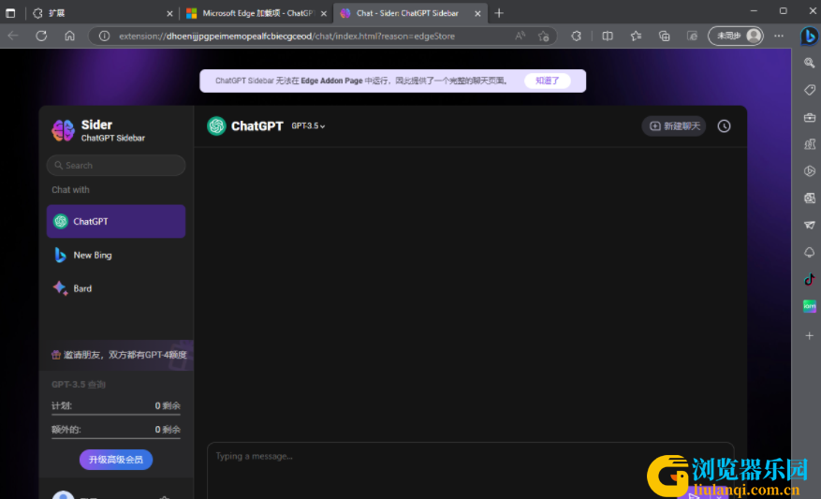The image size is (821, 499).
Task: Select New Bing in the Chat with list
Action: pos(116,255)
